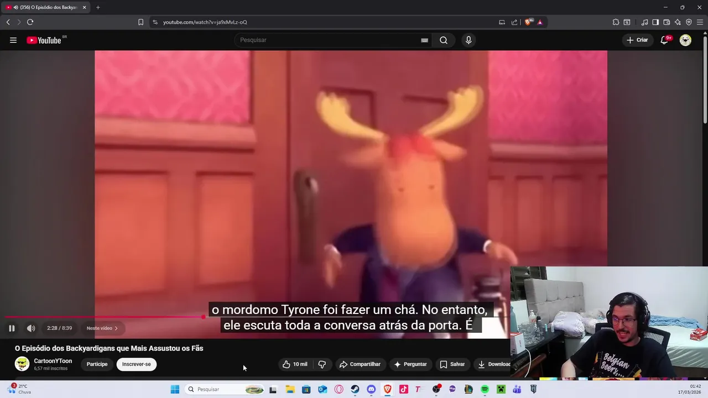Click the Participe join button
Screen dimensions: 708x398
coord(97,364)
